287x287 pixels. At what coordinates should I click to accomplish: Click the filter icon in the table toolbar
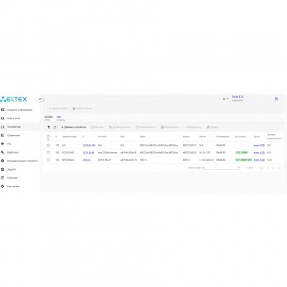point(49,127)
